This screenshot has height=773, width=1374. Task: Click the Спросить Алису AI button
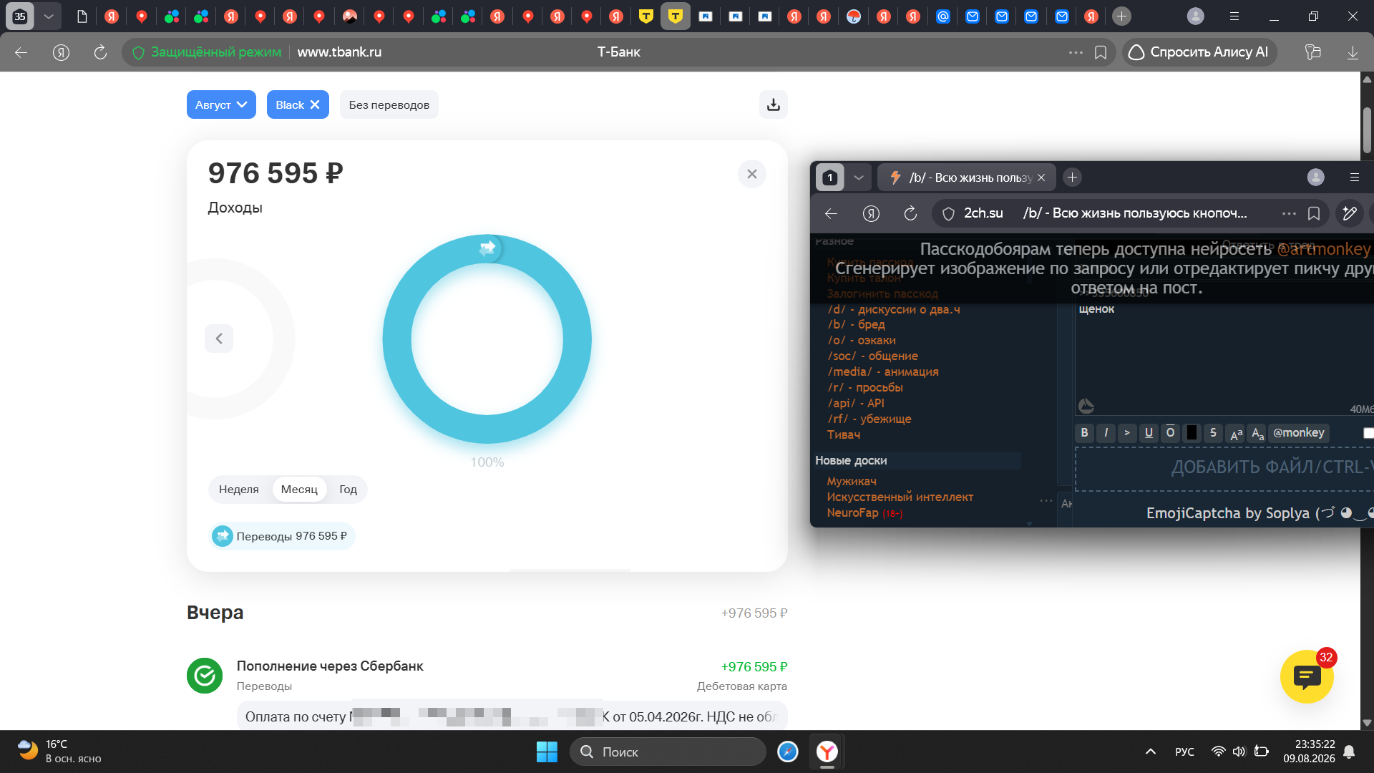click(1199, 52)
